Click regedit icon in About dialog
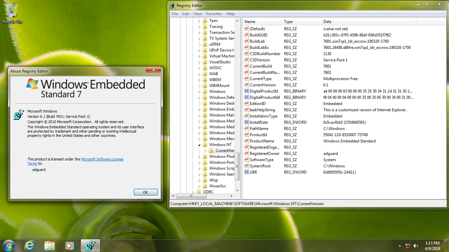The height and width of the screenshot is (252, 449). (19, 114)
